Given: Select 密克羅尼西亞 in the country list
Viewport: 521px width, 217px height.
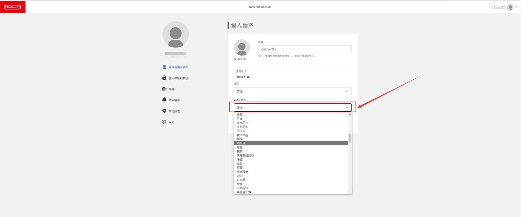Looking at the screenshot, I should click(x=291, y=155).
